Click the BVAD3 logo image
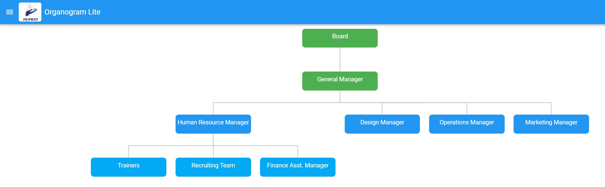605x187 pixels. 30,12
